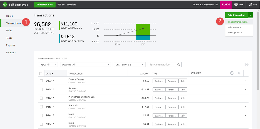Go to Miles in the left sidebar
260x129 pixels.
(x=9, y=30)
